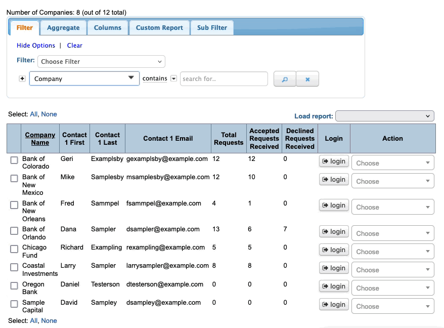
Task: Check the Oregon Bank row checkbox
Action: 14,286
